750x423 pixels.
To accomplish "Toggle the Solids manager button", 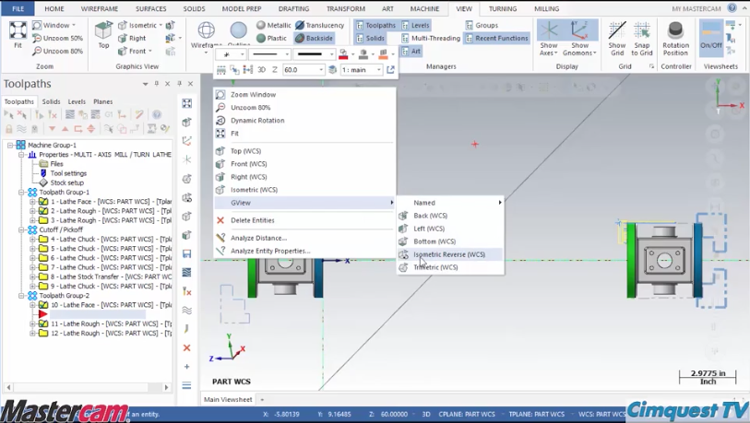I will (x=370, y=38).
